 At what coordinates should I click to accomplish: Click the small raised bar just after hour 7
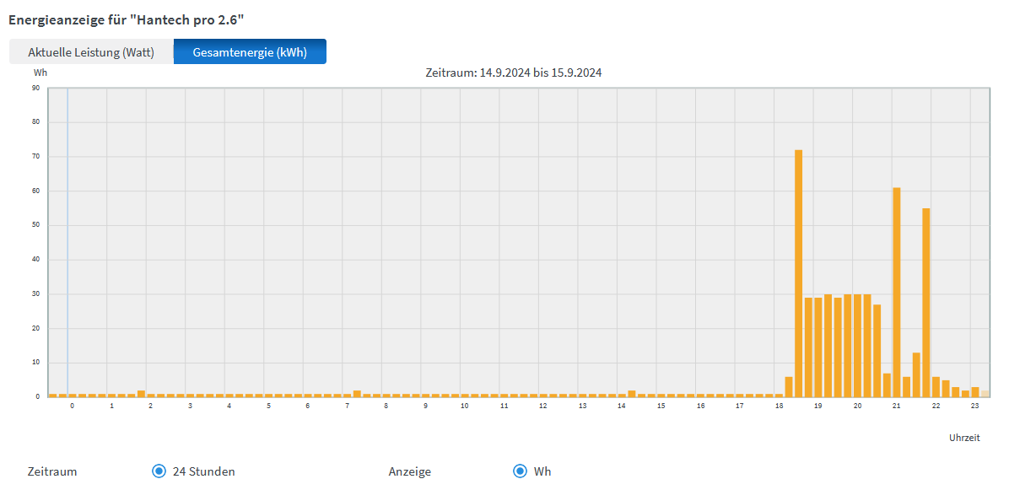tap(357, 394)
